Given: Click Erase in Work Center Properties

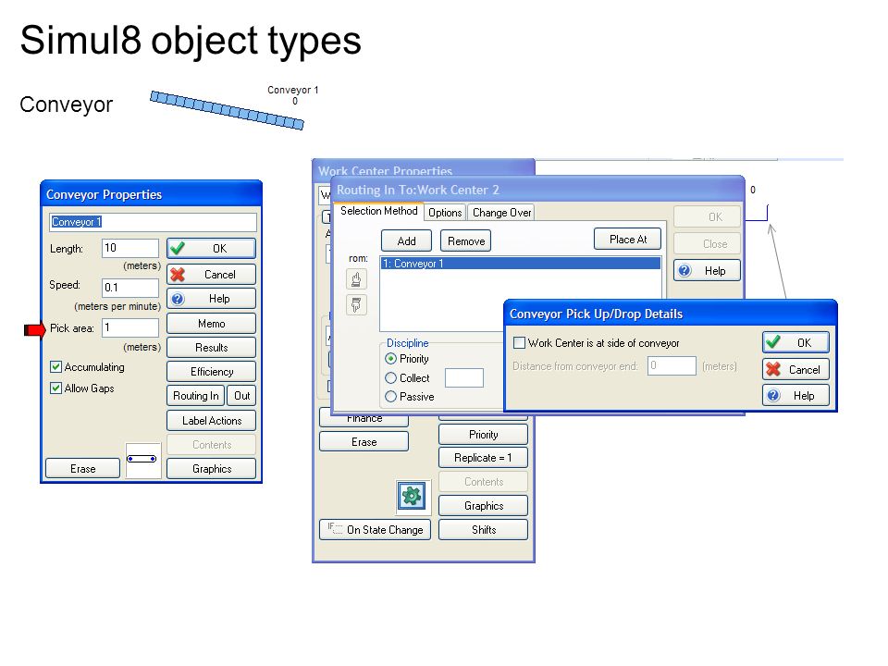Looking at the screenshot, I should point(364,442).
